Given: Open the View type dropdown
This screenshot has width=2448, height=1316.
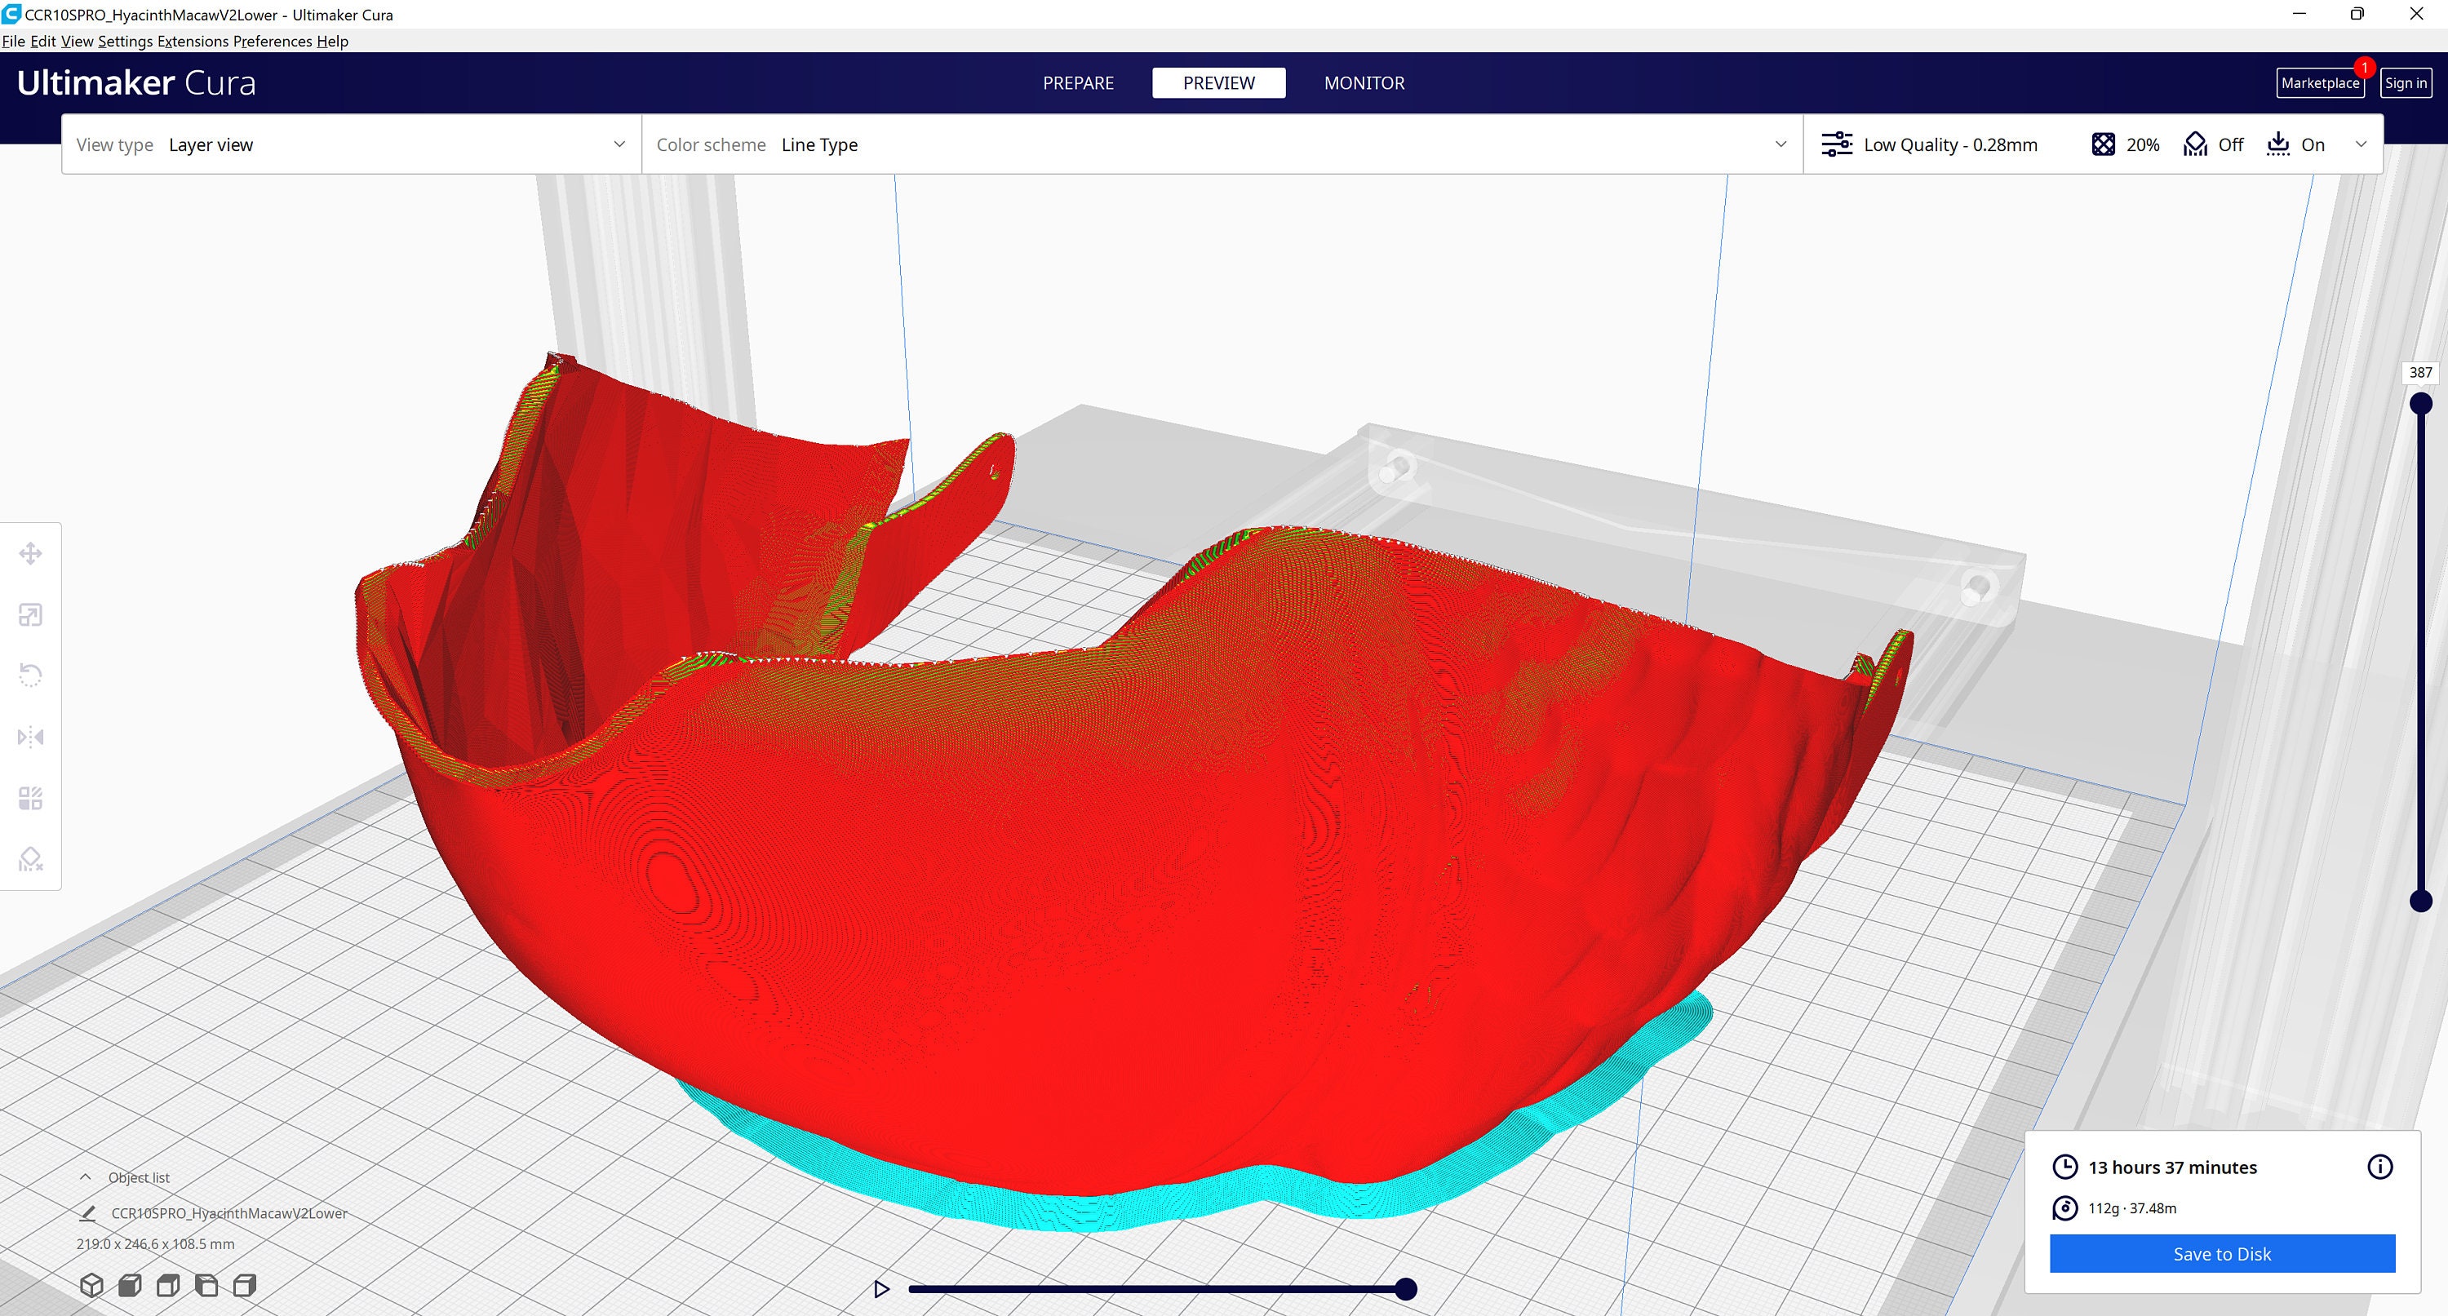Looking at the screenshot, I should [x=619, y=144].
